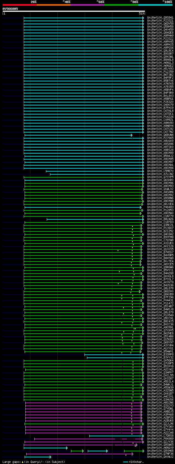This screenshot has width=175, height=464.
Task: Open hit UniRef100_B8LNZ6
Action: pyautogui.click(x=160, y=219)
